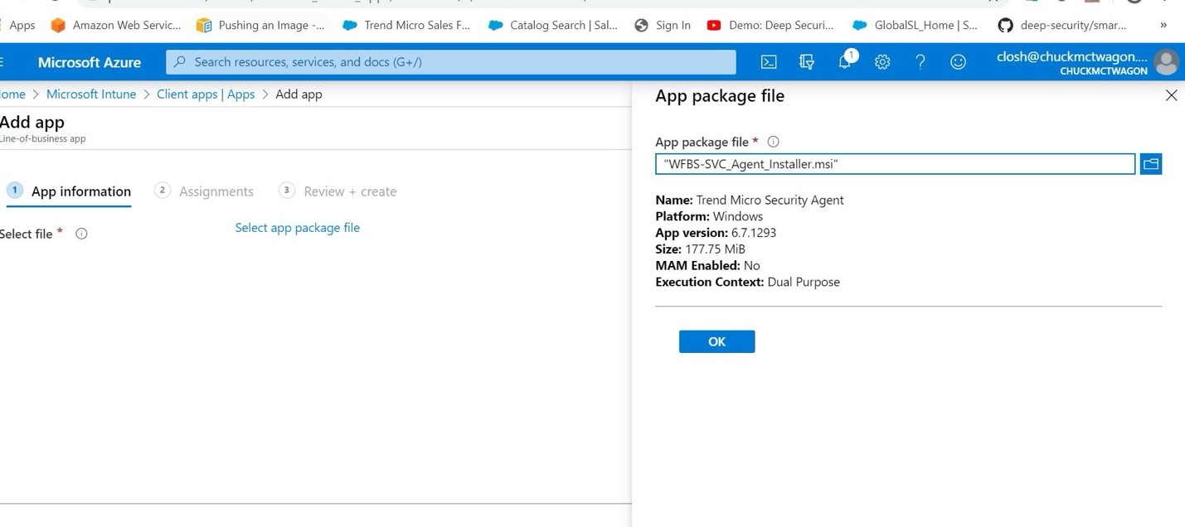Open the notifications bell
Screen dimensions: 1185x527
(846, 60)
